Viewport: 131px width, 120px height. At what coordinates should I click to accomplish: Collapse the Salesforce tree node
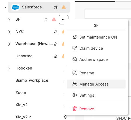(5, 7)
